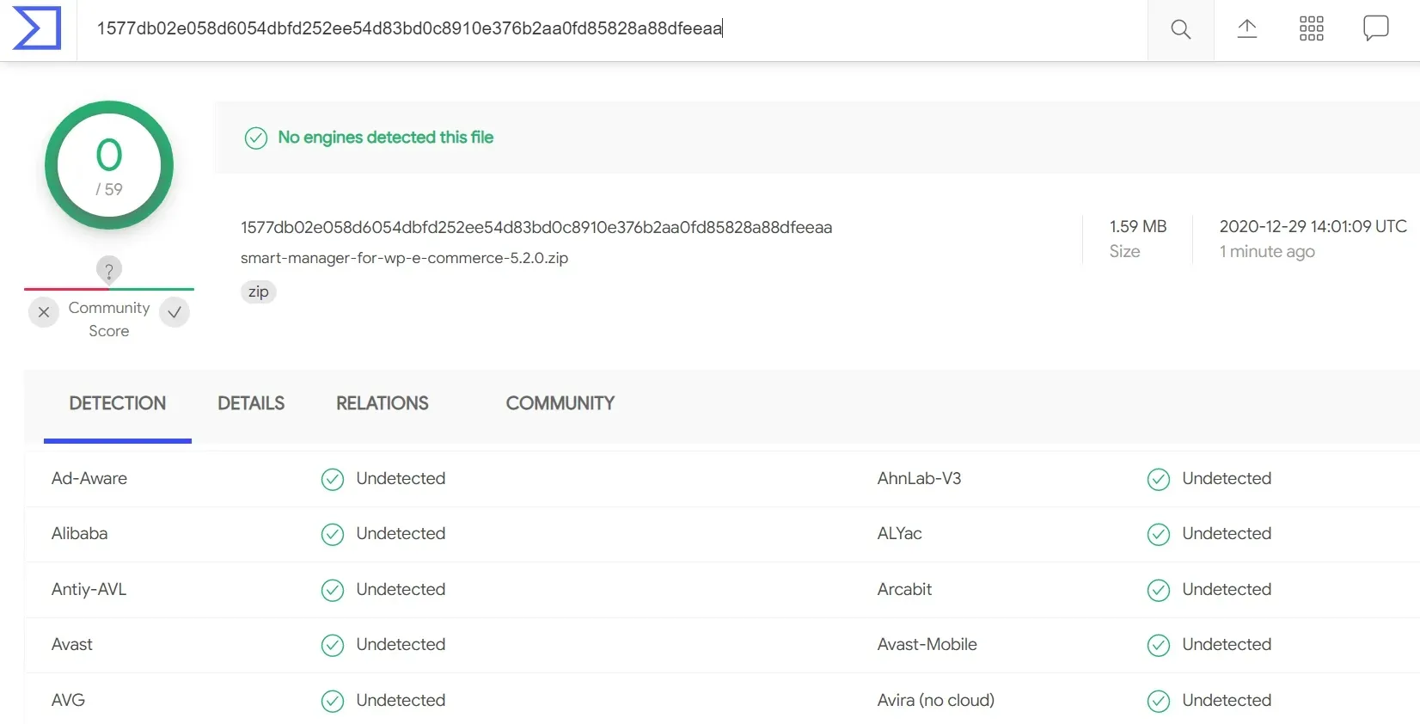Viewport: 1420px width, 724px height.
Task: Click the Antiy-AVL undetected check icon
Action: 333,590
